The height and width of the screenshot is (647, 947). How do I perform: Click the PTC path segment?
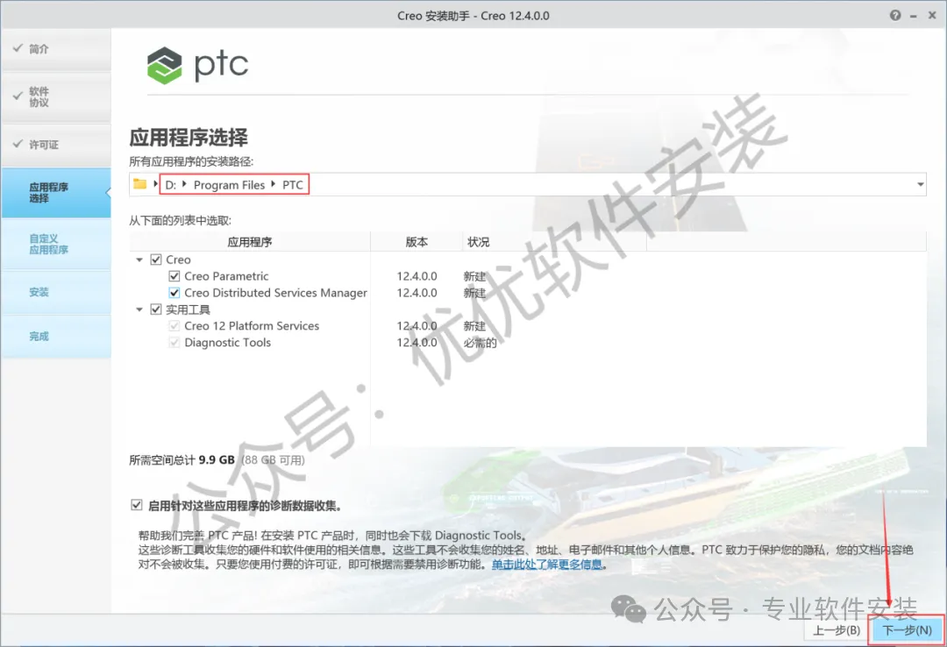(293, 185)
